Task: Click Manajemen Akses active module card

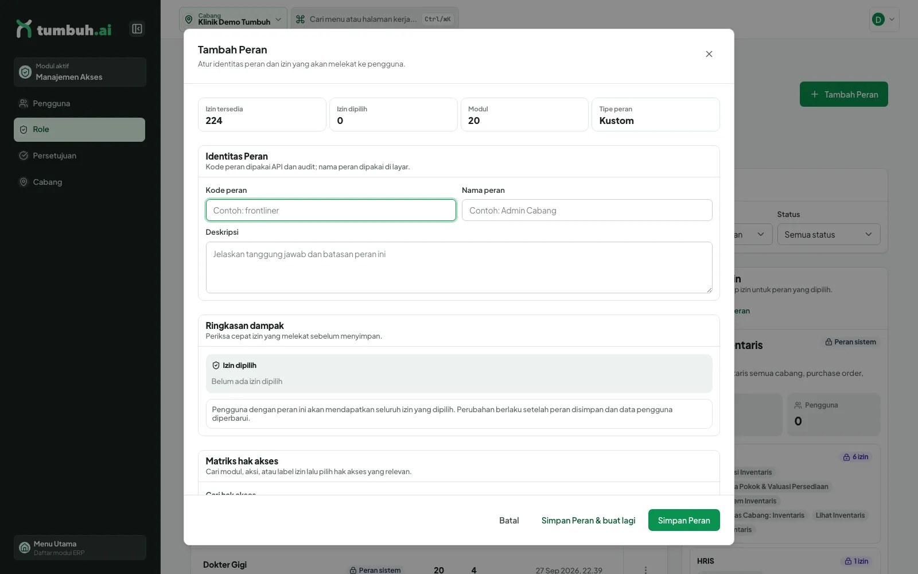Action: (x=80, y=72)
